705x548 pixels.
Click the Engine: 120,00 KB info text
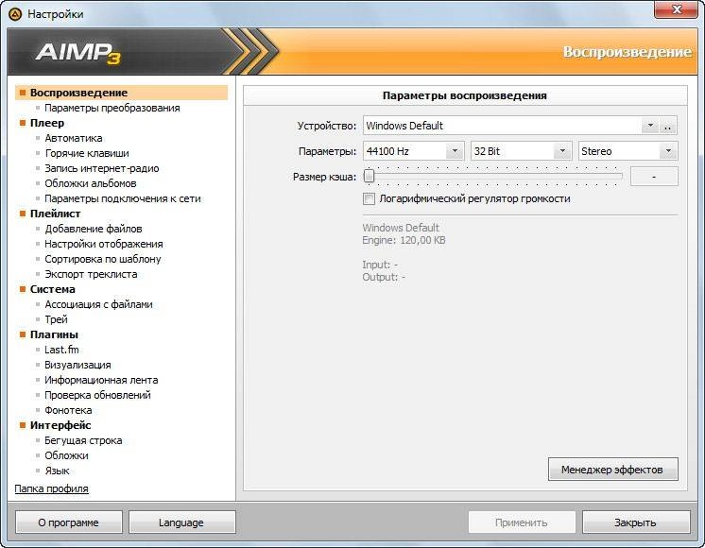(404, 240)
